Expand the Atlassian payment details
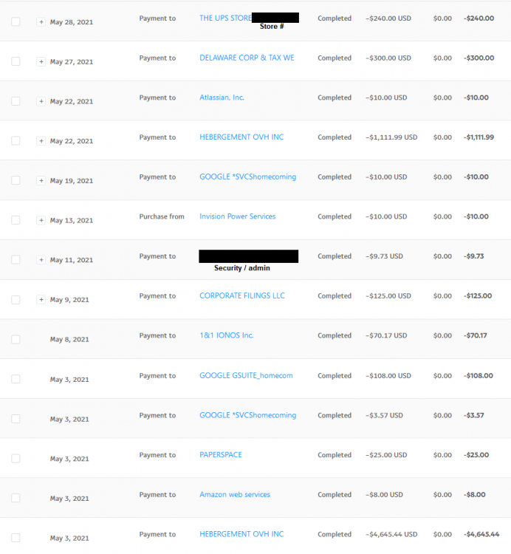This screenshot has height=554, width=511. pyautogui.click(x=41, y=101)
